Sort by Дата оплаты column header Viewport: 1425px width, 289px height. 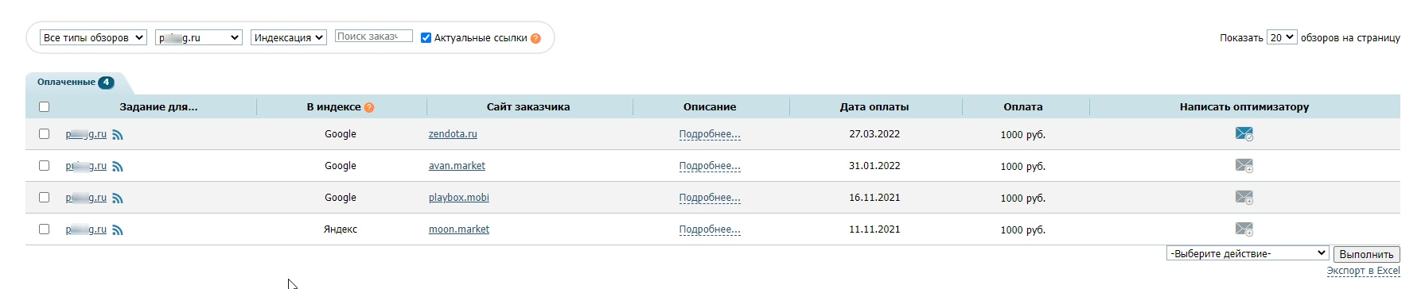pos(874,106)
